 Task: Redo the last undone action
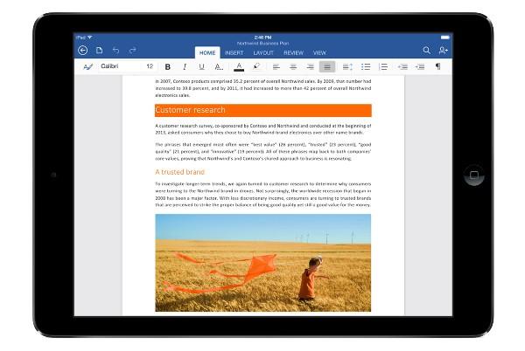(x=133, y=51)
